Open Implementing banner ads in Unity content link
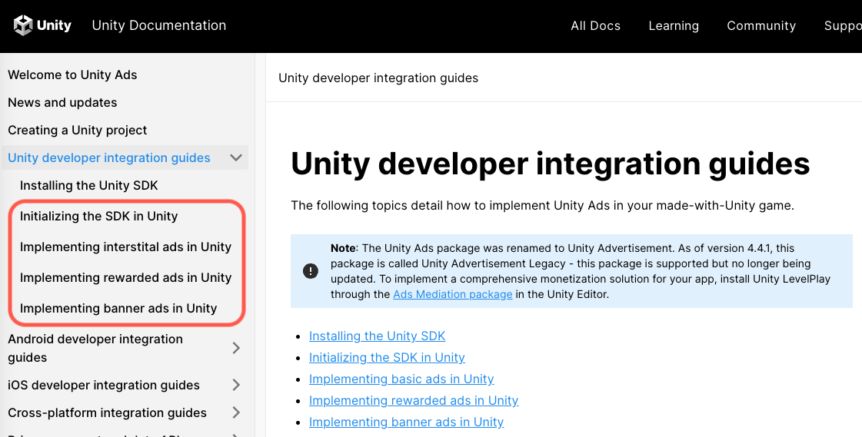 (x=406, y=422)
